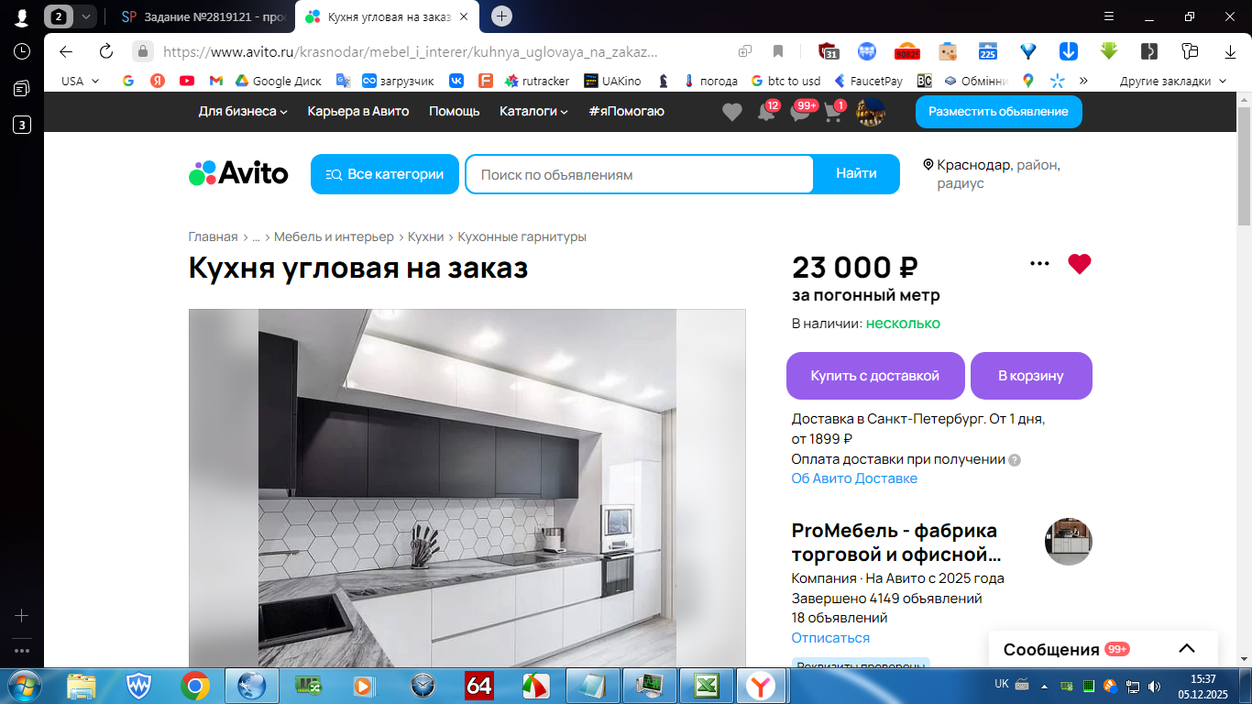The height and width of the screenshot is (704, 1252).
Task: Click the volume icon in system tray
Action: pos(1153,686)
